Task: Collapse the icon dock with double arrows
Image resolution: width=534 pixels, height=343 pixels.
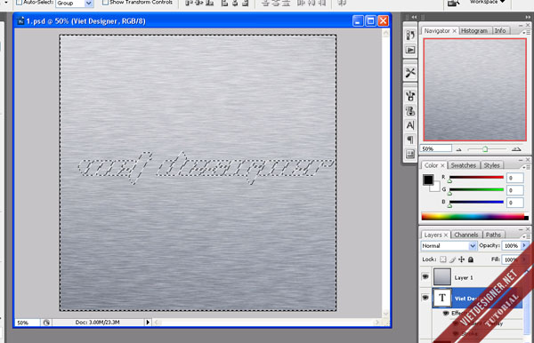Action: (x=414, y=17)
